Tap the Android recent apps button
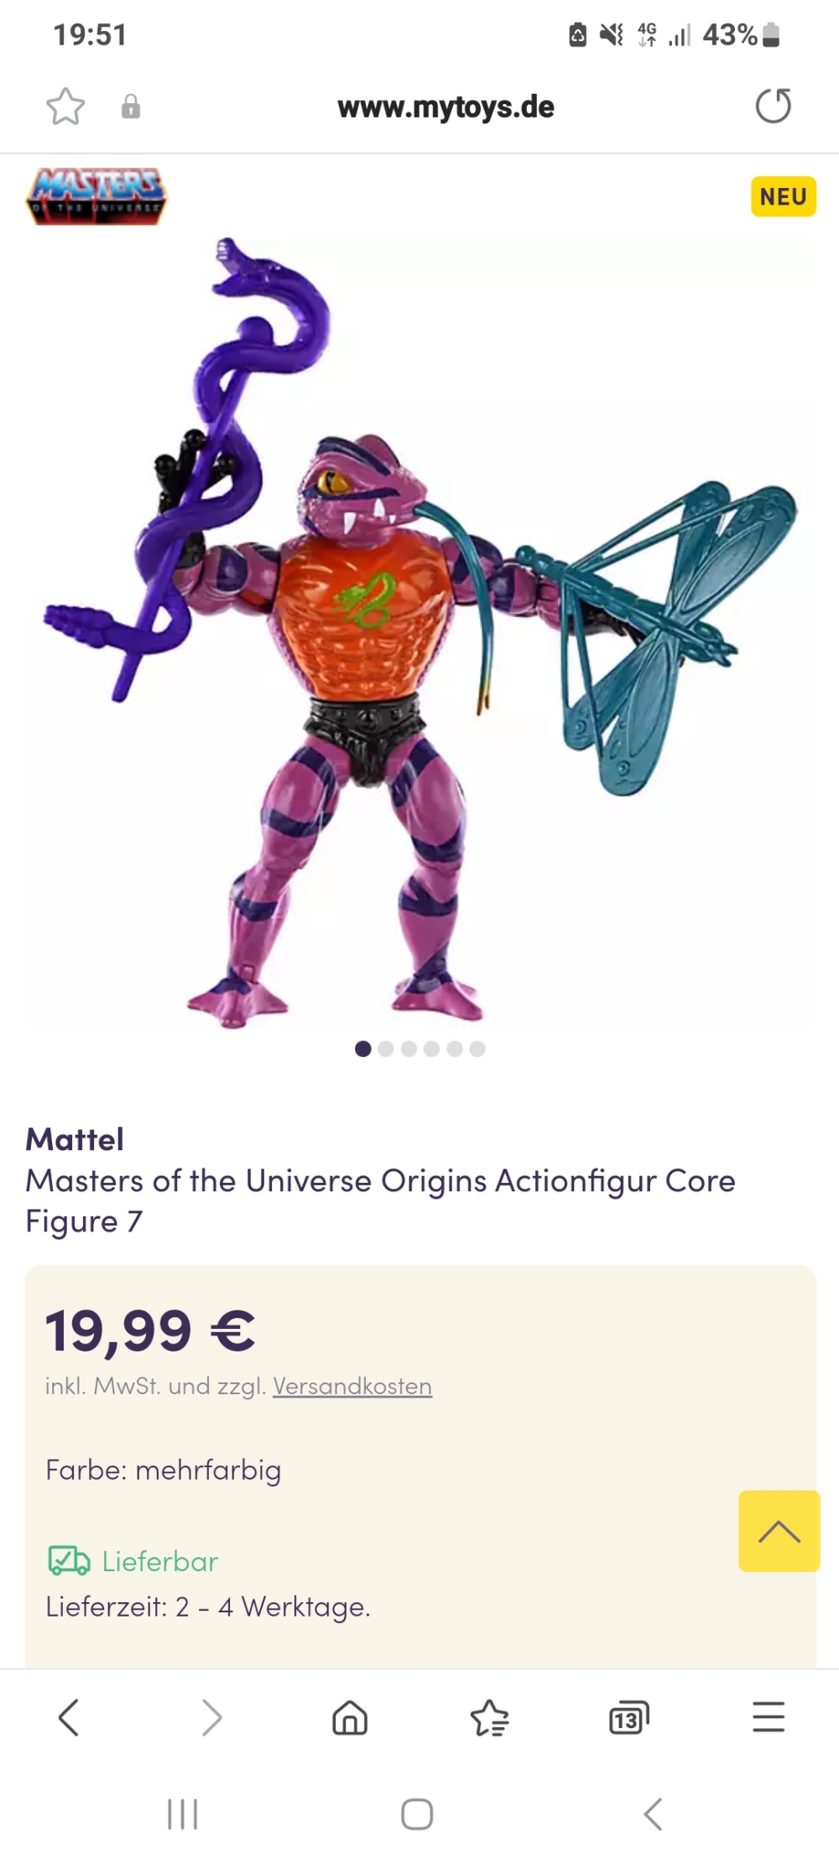 pos(183,1814)
